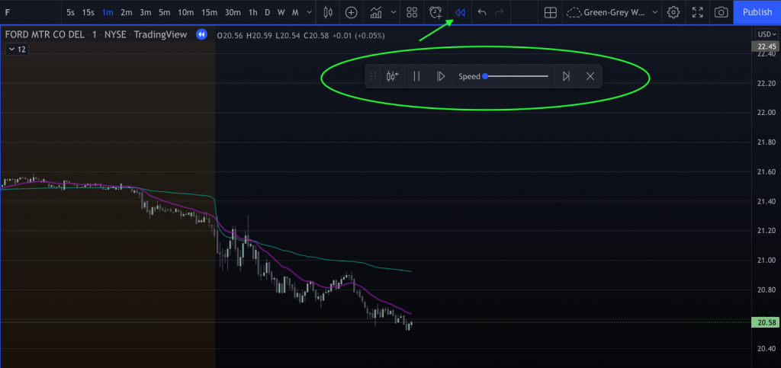781x368 pixels.
Task: Click the OHLC values O20.56 text
Action: click(229, 35)
